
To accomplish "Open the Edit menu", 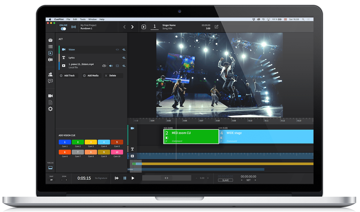I will point(75,19).
